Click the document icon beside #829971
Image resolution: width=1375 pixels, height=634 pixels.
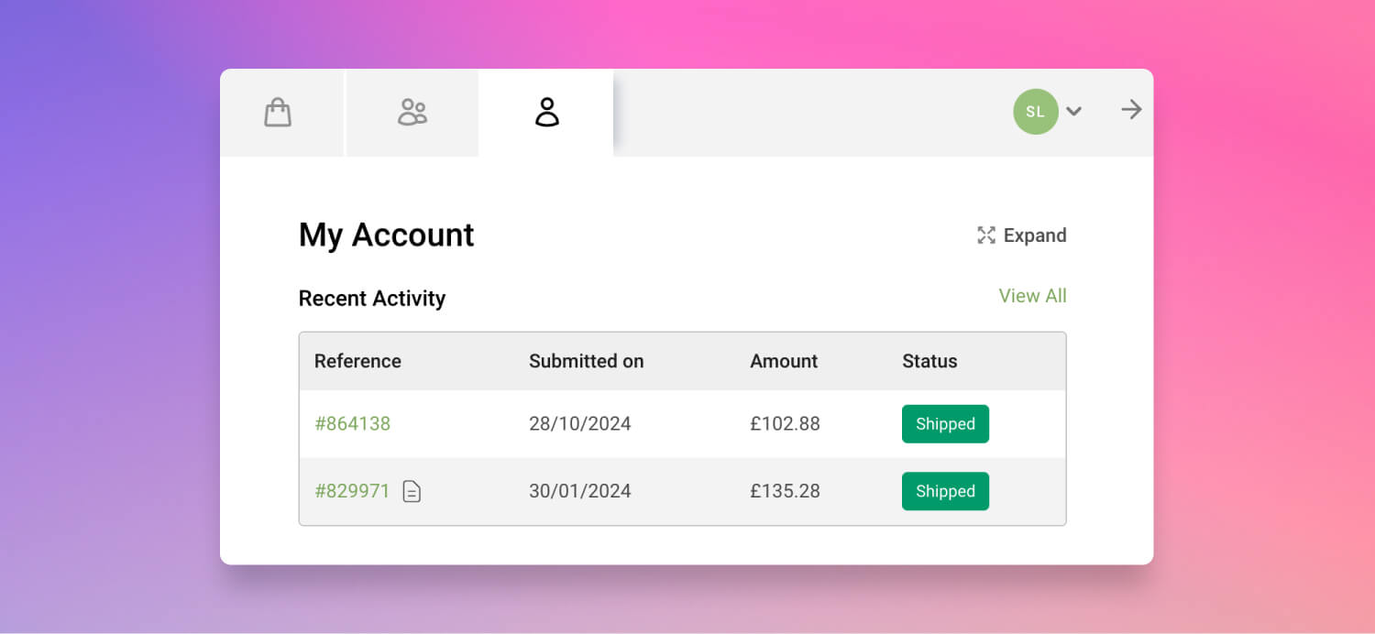click(x=412, y=492)
